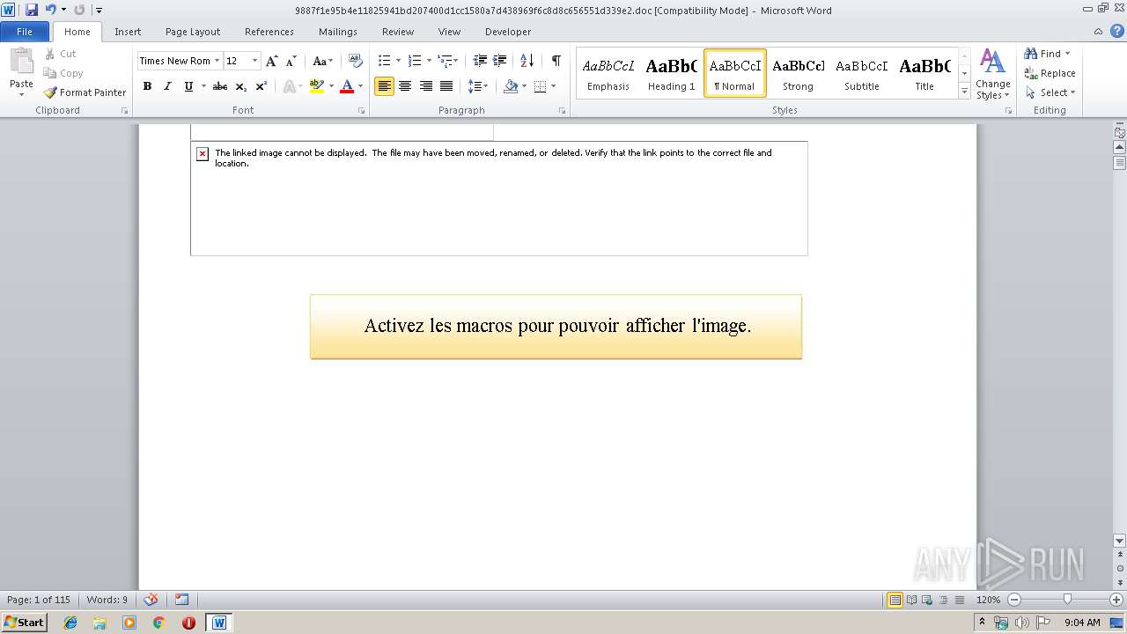Viewport: 1127px width, 634px height.
Task: Toggle Underline formatting
Action: tap(188, 86)
